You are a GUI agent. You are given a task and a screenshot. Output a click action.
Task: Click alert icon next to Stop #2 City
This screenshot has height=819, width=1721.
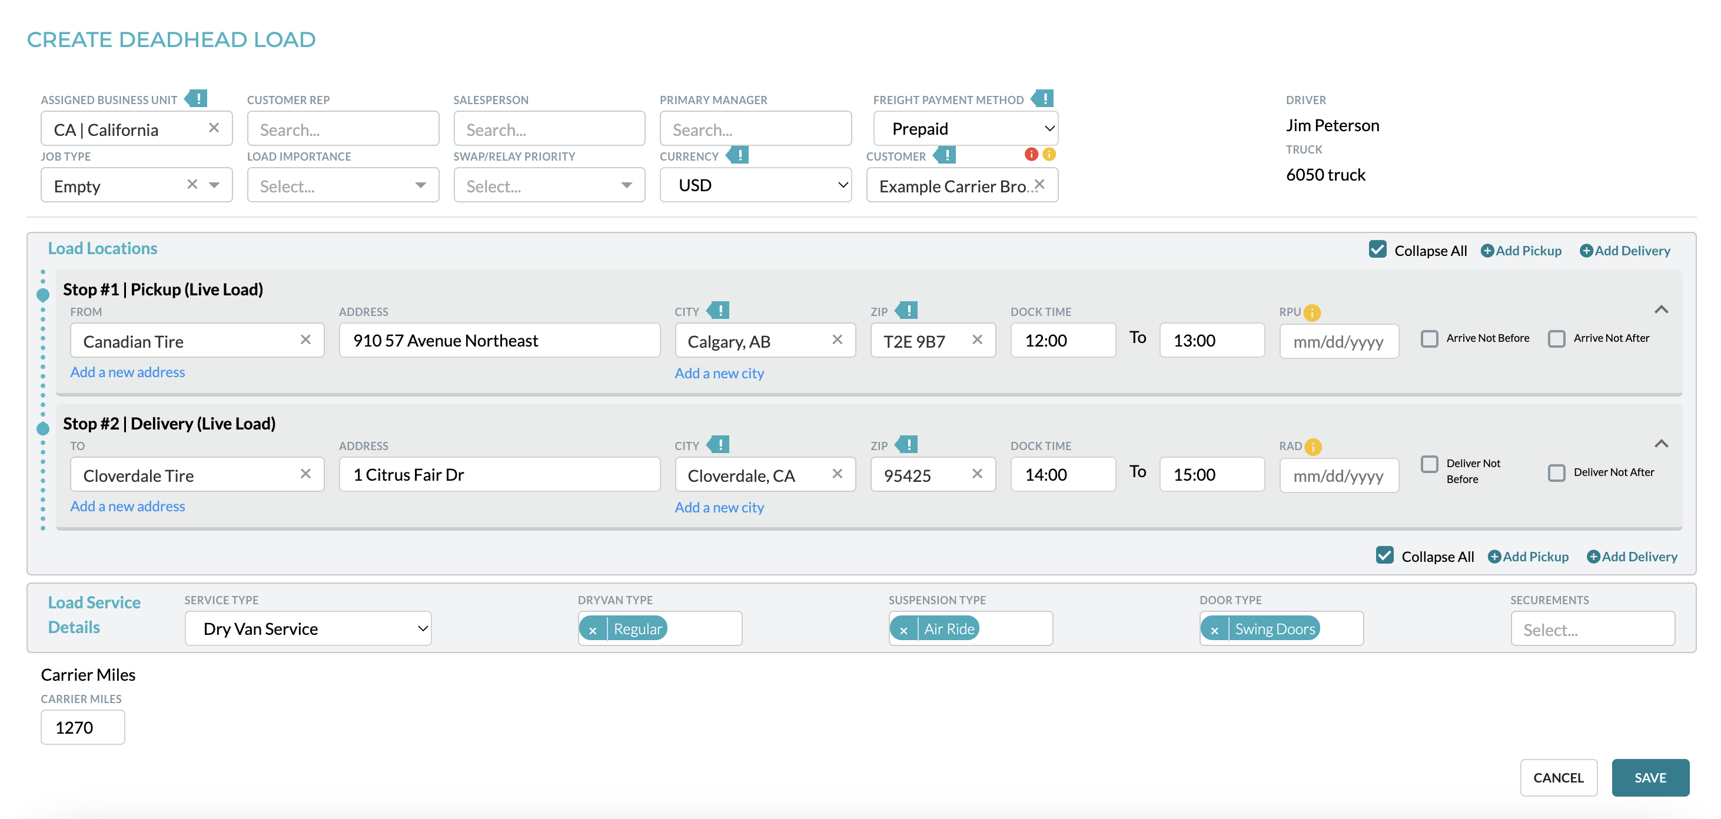pyautogui.click(x=719, y=444)
